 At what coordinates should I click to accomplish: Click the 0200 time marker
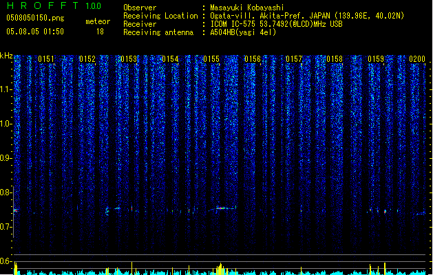[417, 59]
